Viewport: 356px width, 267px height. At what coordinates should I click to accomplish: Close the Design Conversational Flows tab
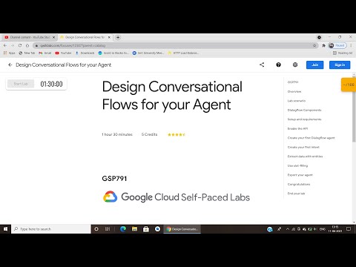pyautogui.click(x=109, y=37)
